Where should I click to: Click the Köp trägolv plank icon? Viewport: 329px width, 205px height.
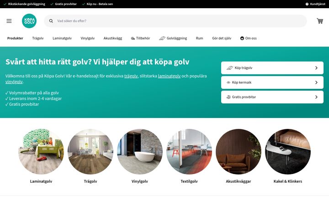point(230,68)
